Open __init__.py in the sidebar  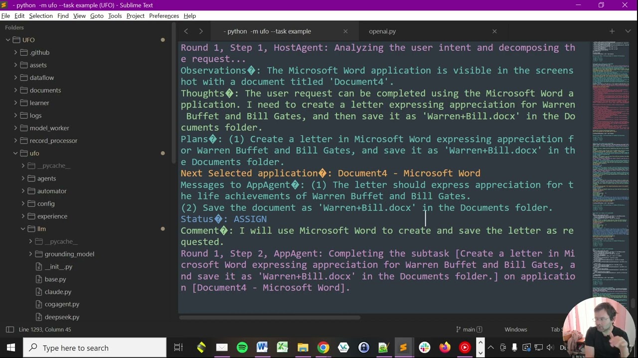[58, 267]
